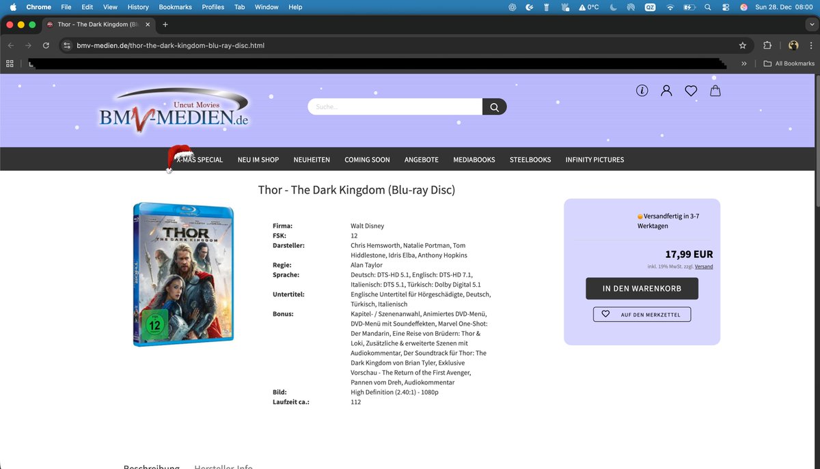Click the director name Alan Taylor
This screenshot has width=820, height=469.
[x=367, y=265]
